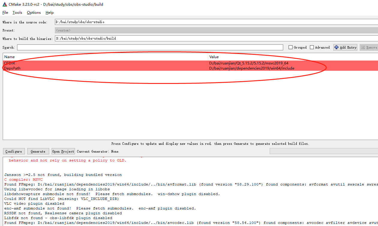Open the Help menu
The width and height of the screenshot is (378, 226).
coord(49,12)
